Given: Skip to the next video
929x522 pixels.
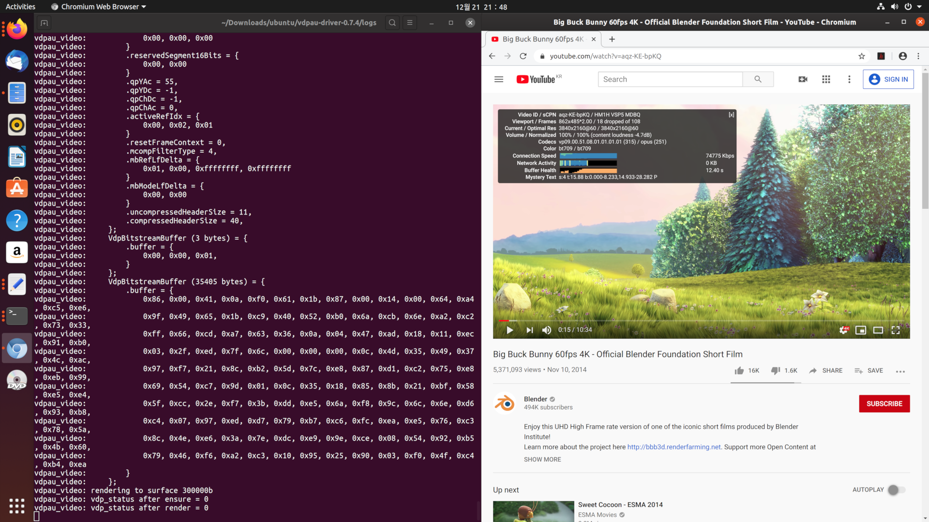Looking at the screenshot, I should click(x=529, y=330).
